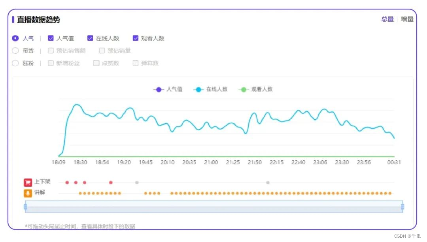Select the 人气 radio button
The height and width of the screenshot is (242, 427).
15,38
